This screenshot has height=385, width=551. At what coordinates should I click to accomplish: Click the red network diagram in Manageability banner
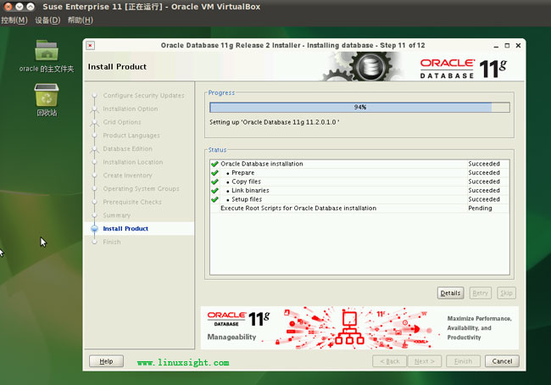(x=349, y=327)
